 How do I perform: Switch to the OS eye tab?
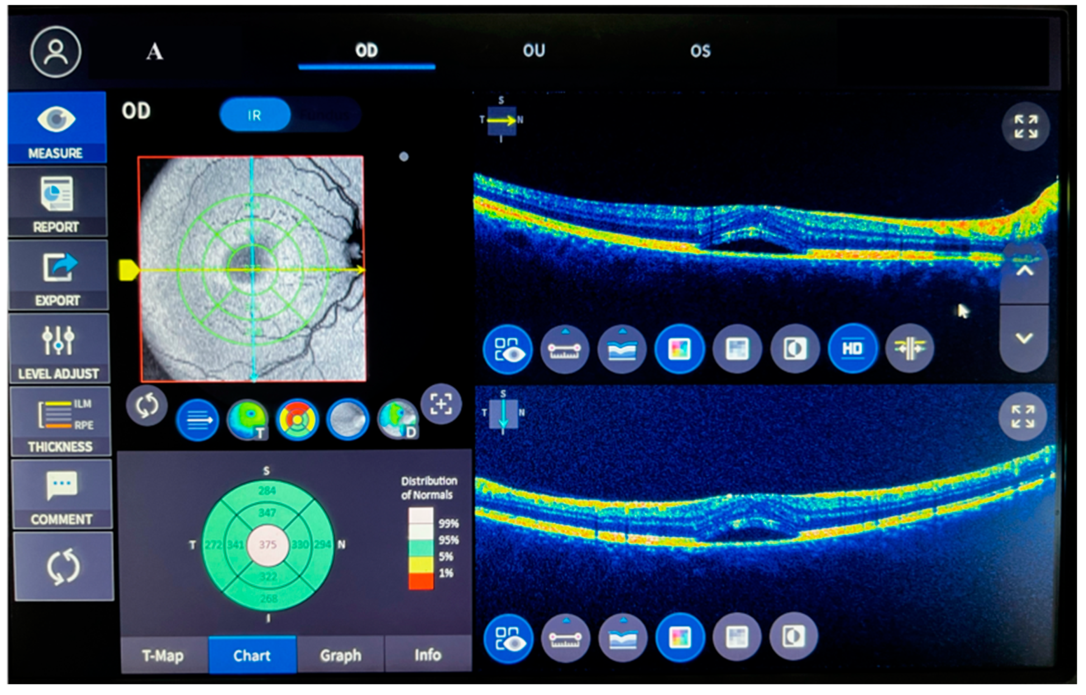pos(700,51)
